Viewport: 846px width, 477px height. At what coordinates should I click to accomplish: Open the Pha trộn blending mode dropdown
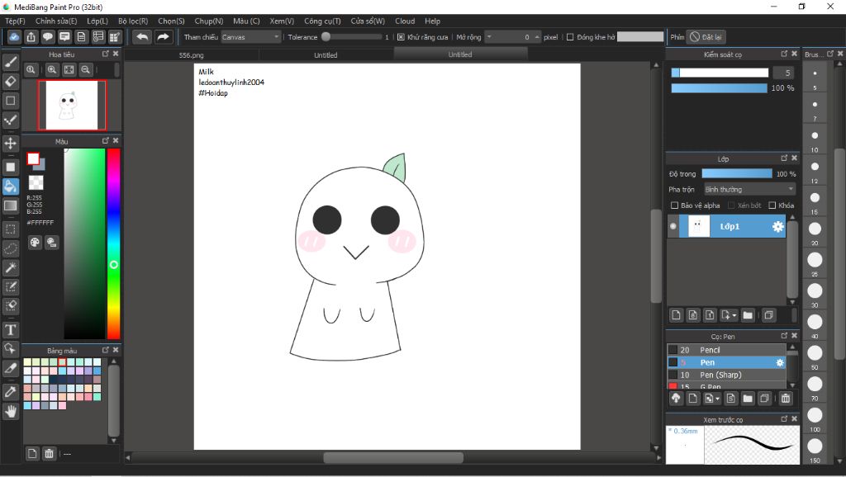coord(750,189)
